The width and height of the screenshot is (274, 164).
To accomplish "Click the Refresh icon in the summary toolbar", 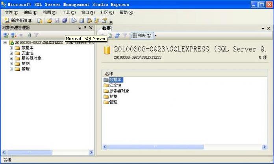I will [110, 36].
